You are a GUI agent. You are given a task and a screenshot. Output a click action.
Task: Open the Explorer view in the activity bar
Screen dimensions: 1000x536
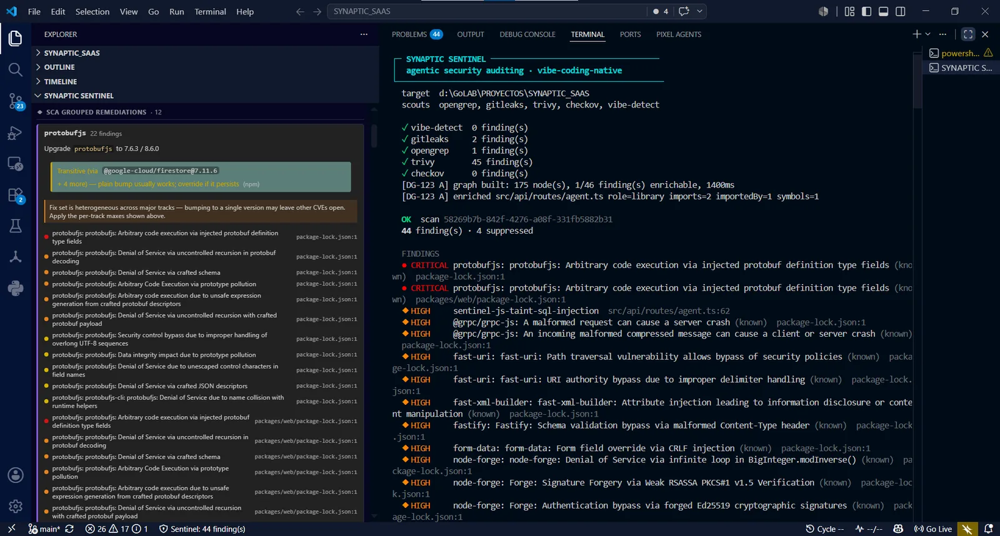[x=16, y=39]
